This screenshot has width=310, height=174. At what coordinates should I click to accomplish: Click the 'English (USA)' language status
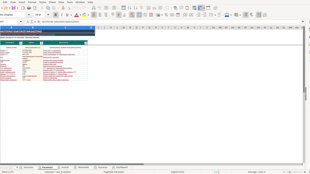177,172
